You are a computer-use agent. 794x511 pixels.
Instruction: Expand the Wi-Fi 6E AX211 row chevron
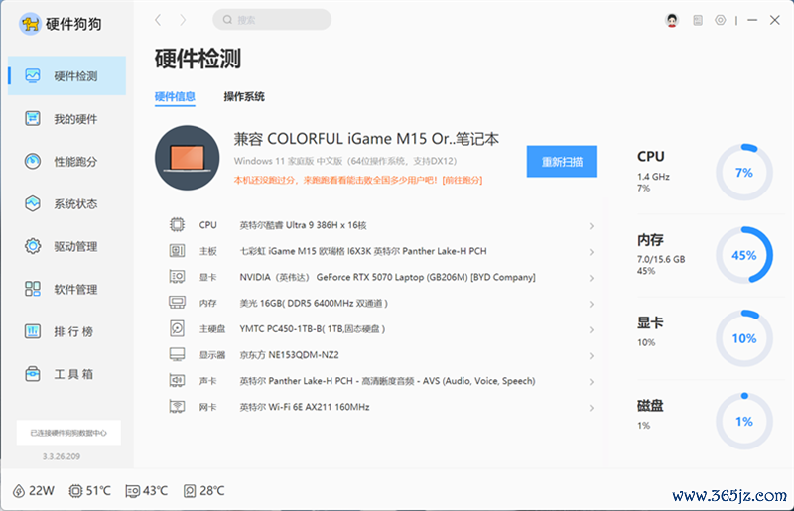(591, 408)
